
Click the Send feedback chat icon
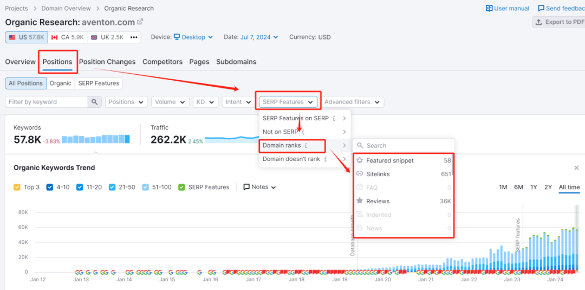pyautogui.click(x=541, y=9)
